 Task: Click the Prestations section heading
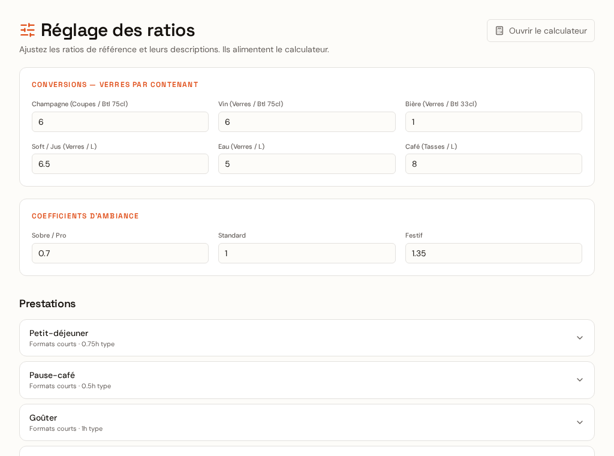47,304
